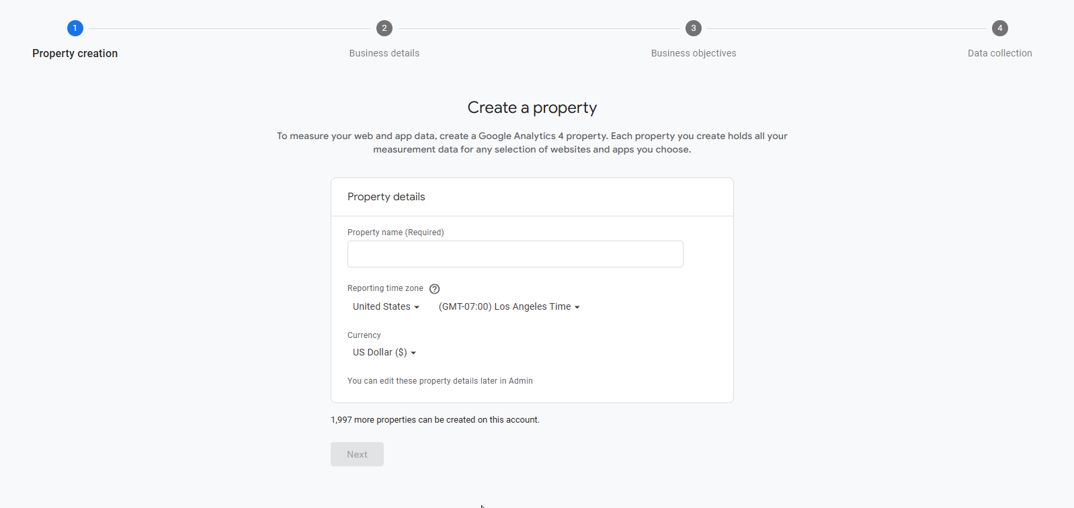Go to the Data collection step label

1000,53
